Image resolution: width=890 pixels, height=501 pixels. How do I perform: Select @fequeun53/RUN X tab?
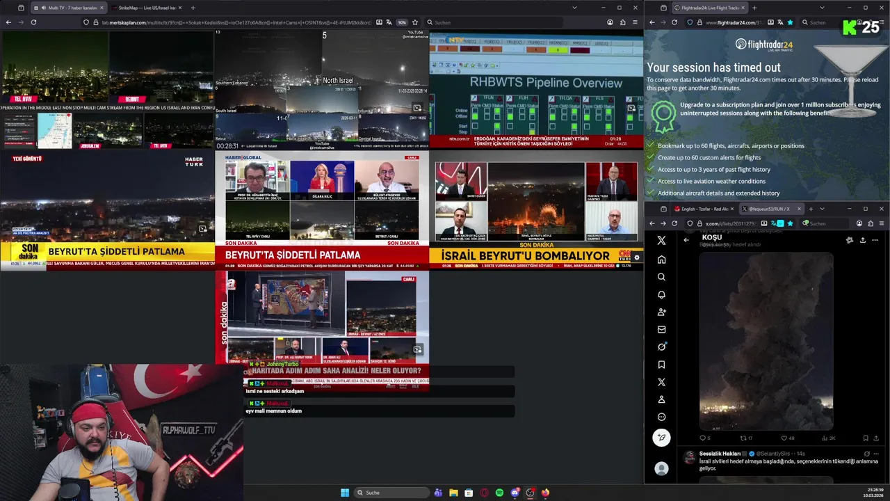pyautogui.click(x=772, y=209)
